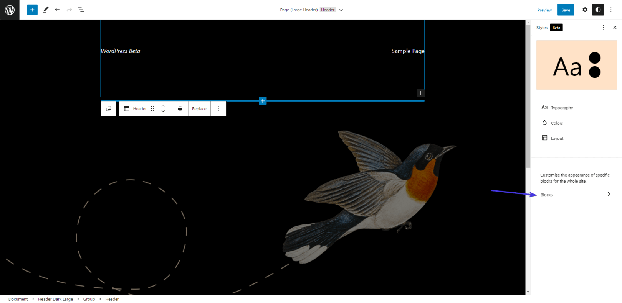622x303 pixels.
Task: Expand the Blocks chevron arrow
Action: point(609,194)
